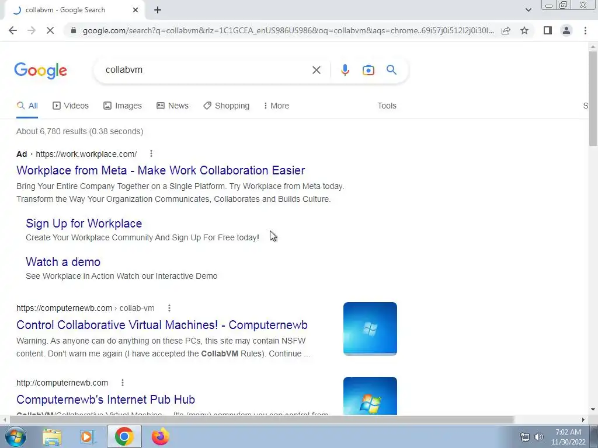Screen dimensions: 598x448
Task: Open thumbnail of the Internet Pub Hub result
Action: click(x=370, y=395)
